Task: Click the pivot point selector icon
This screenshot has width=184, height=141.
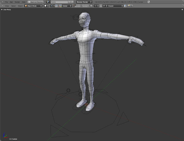Action: 52,6
